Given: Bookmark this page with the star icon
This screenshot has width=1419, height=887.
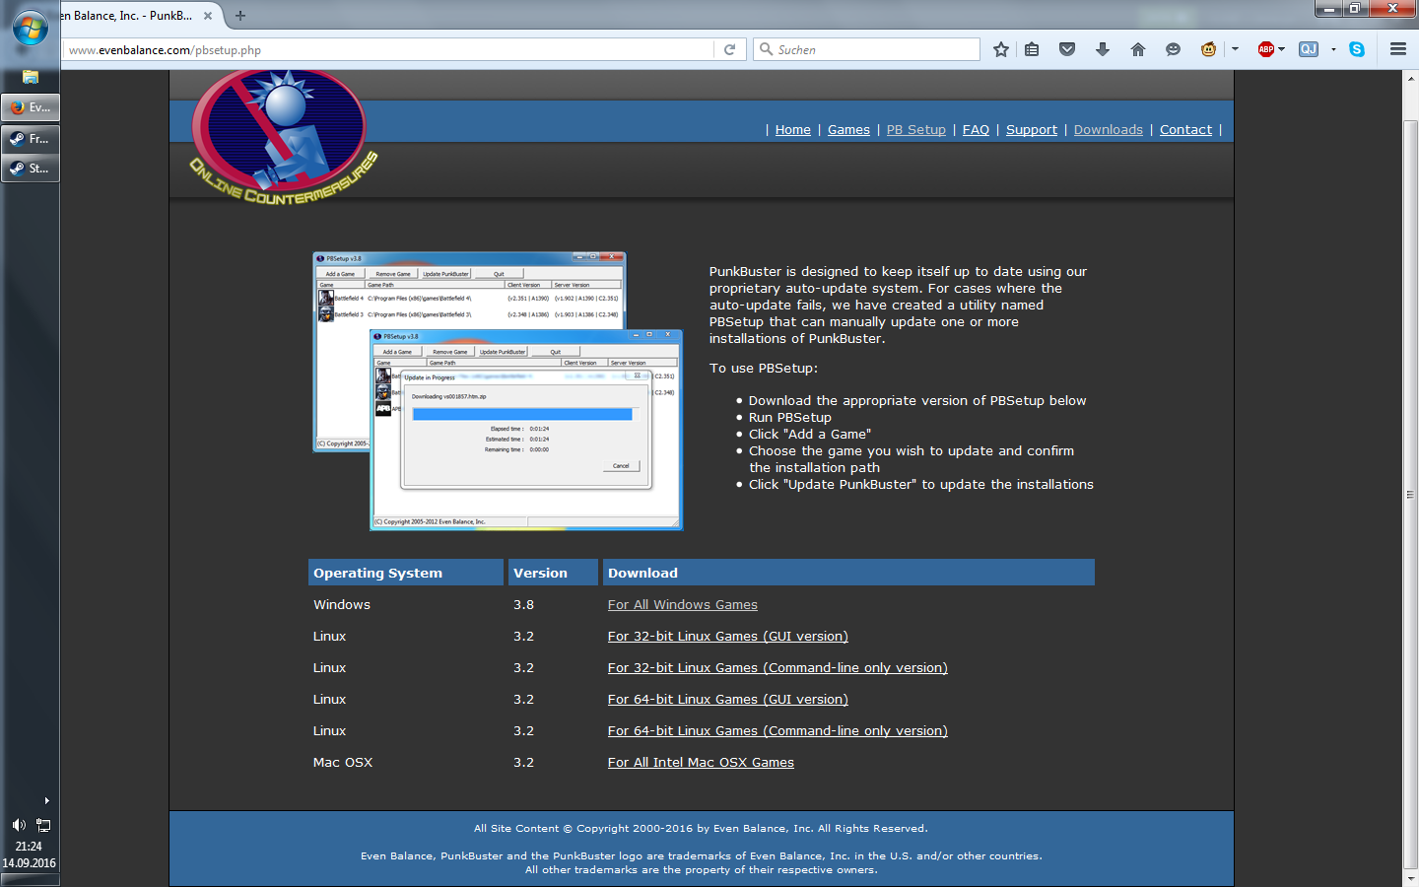Looking at the screenshot, I should (x=1001, y=49).
